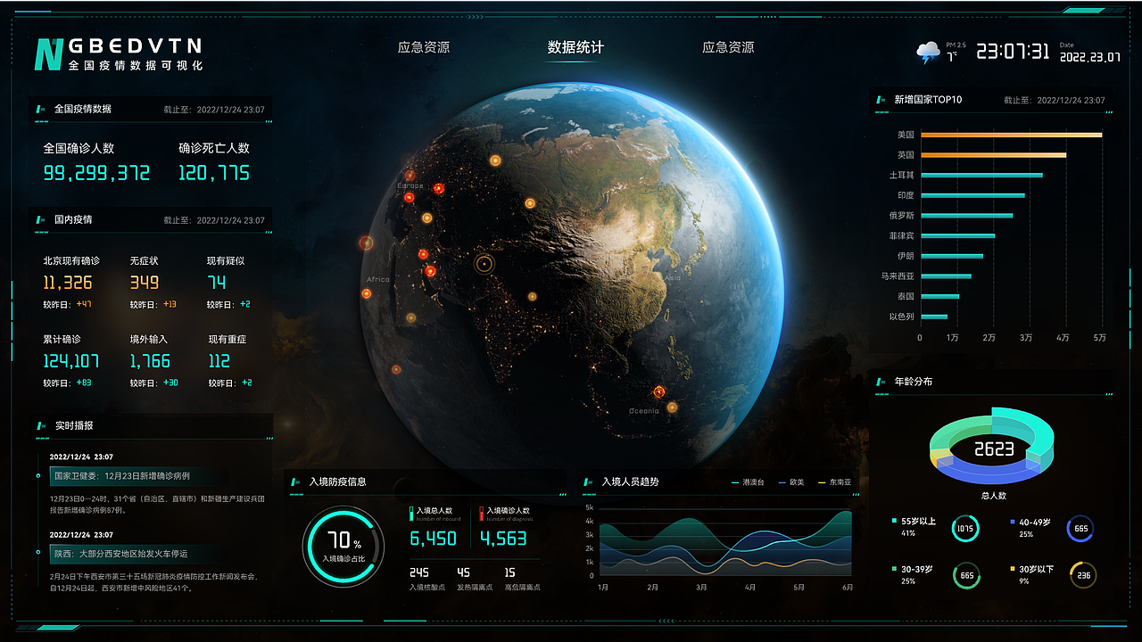The width and height of the screenshot is (1142, 642).
Task: Click the red hotspot marker near Oceania
Action: point(659,391)
